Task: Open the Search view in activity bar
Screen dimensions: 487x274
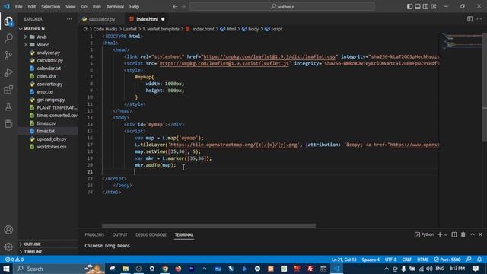Action: [8, 38]
